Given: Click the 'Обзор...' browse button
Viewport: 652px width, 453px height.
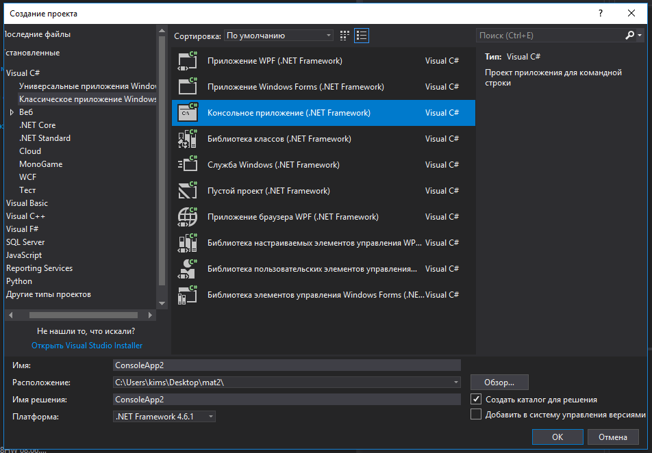Looking at the screenshot, I should tap(499, 383).
